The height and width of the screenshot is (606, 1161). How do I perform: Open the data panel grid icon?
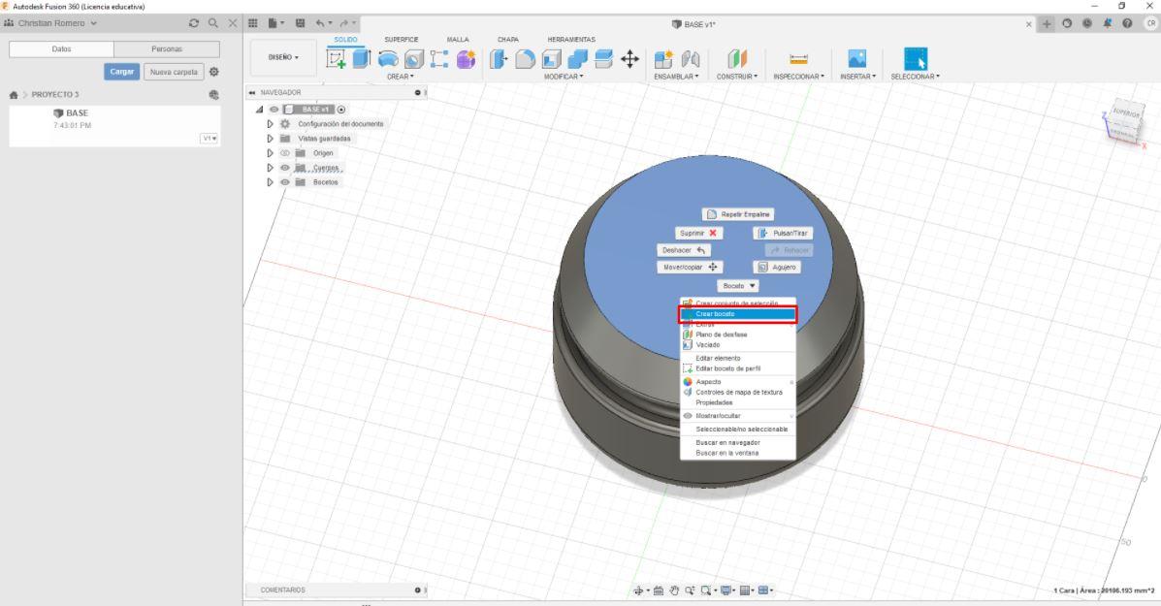(253, 23)
